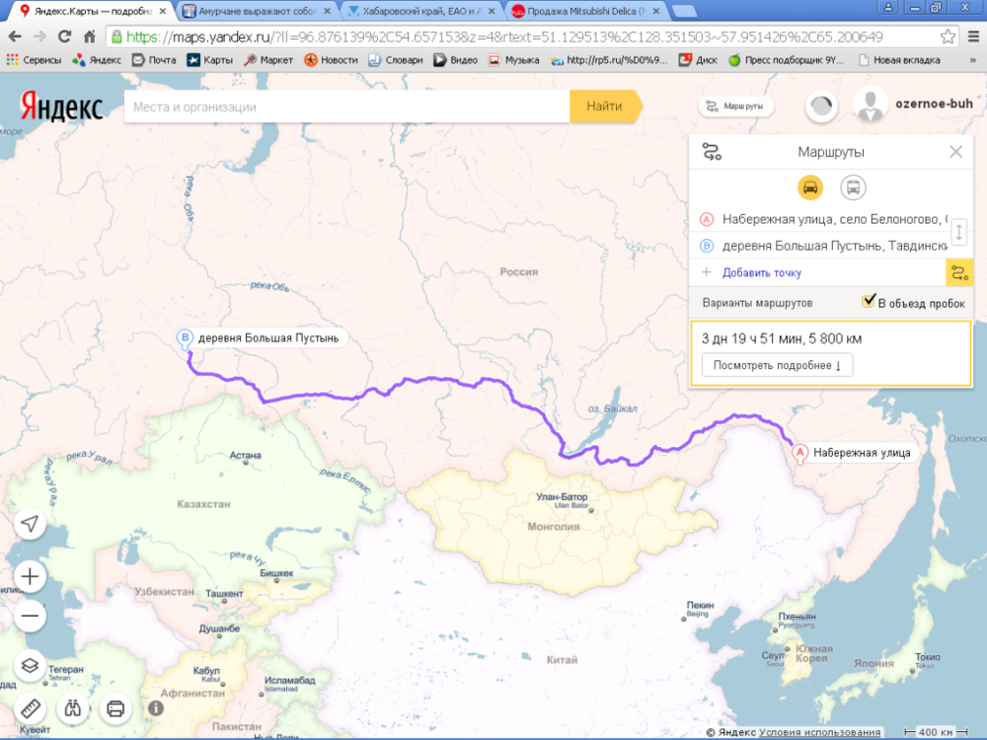Screen dimensions: 987x740
Task: Select the public transport route mode
Action: tap(853, 187)
